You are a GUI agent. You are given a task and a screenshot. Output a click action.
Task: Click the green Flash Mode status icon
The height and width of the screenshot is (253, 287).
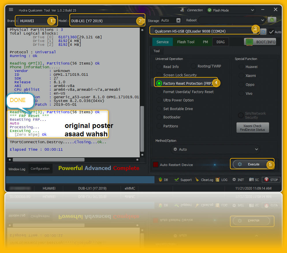click(210, 10)
